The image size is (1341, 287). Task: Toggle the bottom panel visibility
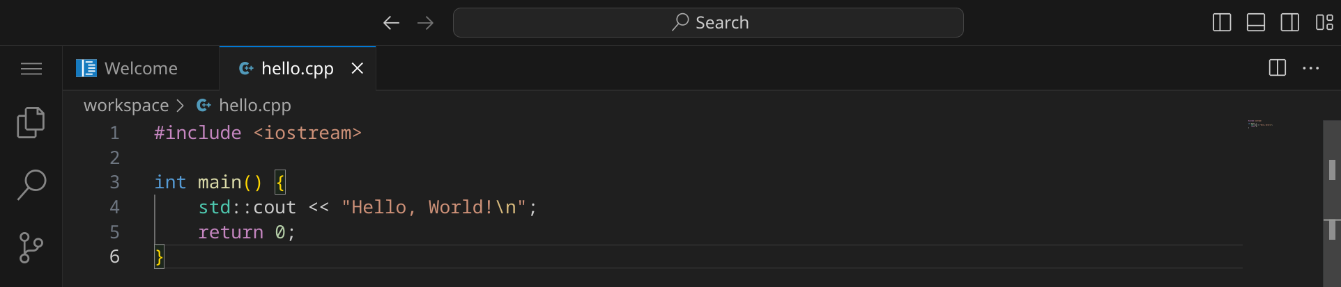coord(1256,23)
